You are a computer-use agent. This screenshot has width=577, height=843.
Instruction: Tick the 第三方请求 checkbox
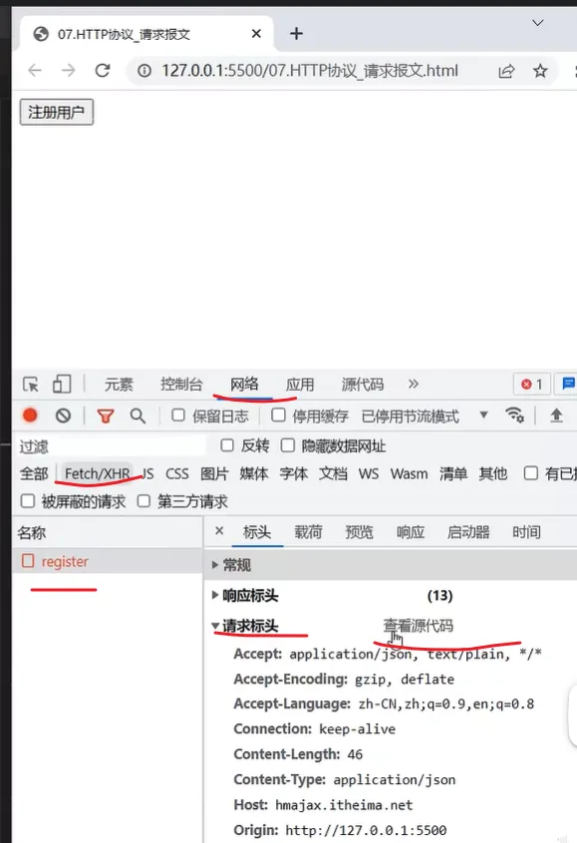point(144,501)
